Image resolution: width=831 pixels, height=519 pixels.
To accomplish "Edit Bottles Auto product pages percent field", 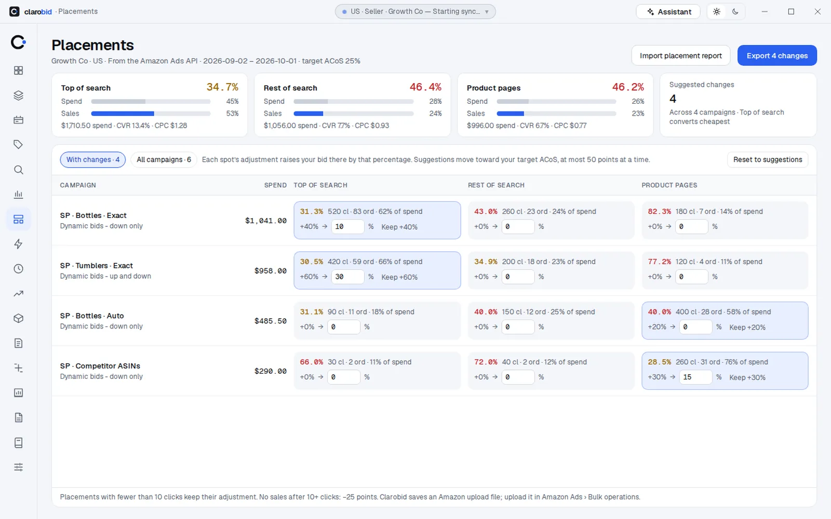I will point(695,326).
